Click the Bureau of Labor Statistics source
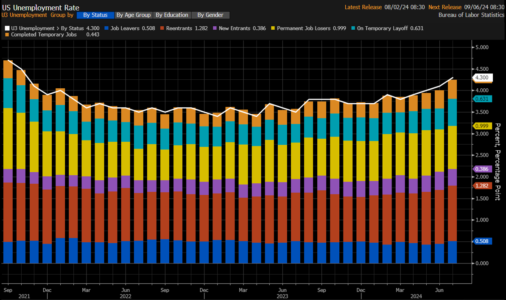 [471, 15]
